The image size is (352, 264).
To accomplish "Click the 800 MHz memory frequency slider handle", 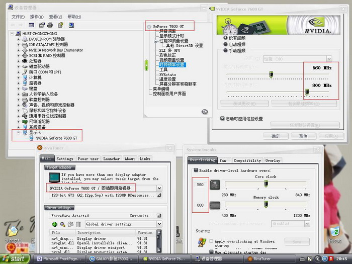I will point(307,92).
